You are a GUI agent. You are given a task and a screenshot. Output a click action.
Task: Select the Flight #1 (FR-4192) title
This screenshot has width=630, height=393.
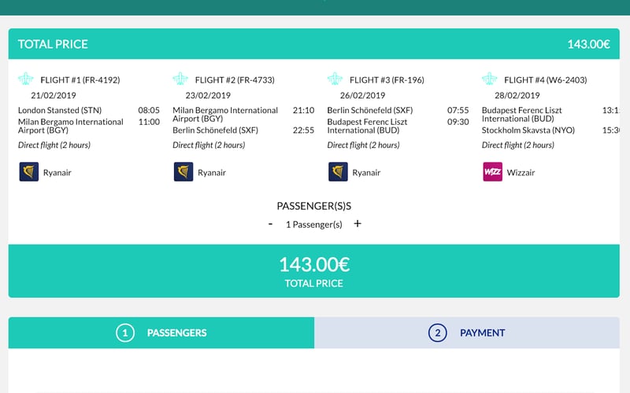(80, 80)
